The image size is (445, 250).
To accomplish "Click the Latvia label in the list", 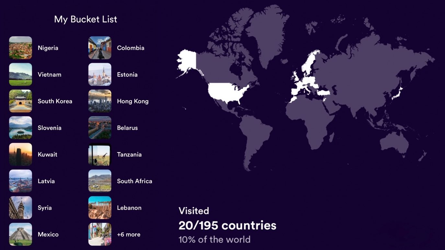I will click(46, 181).
